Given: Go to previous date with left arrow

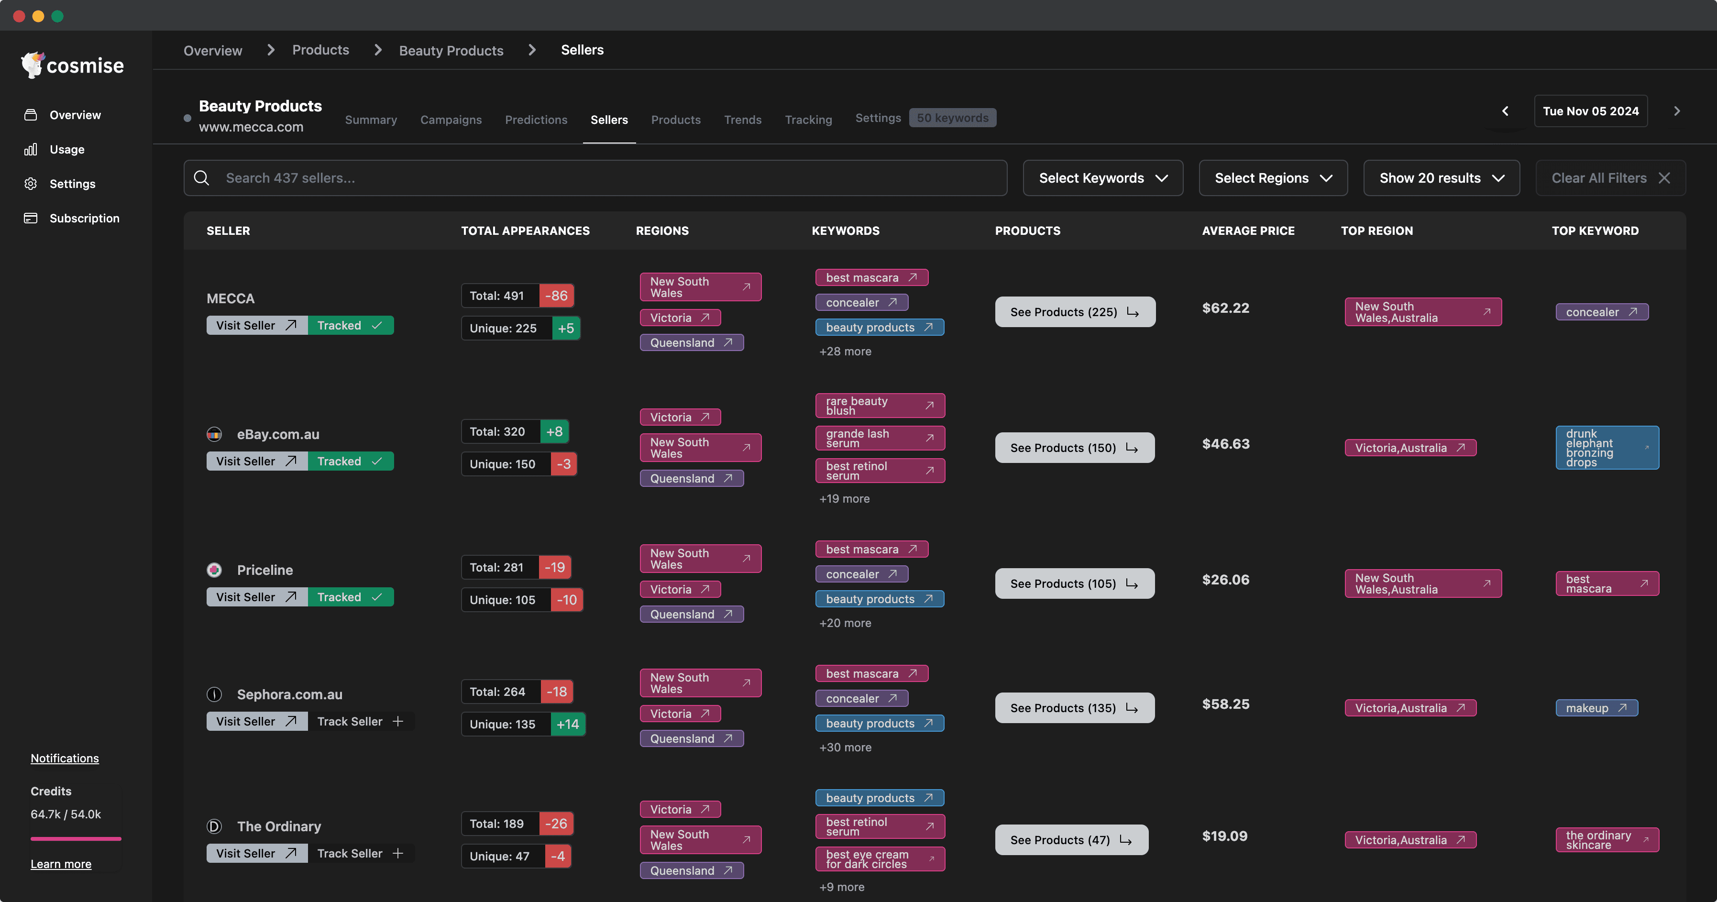Looking at the screenshot, I should [1505, 110].
